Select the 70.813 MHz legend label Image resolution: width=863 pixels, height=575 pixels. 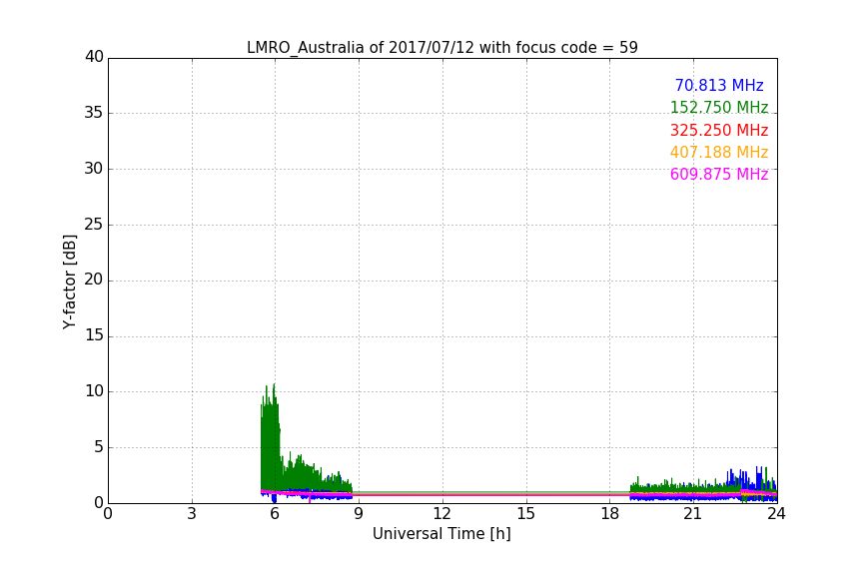719,85
